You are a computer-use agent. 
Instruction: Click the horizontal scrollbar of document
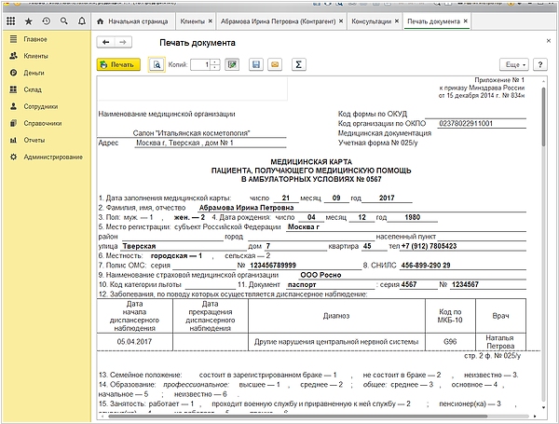[x=298, y=417]
